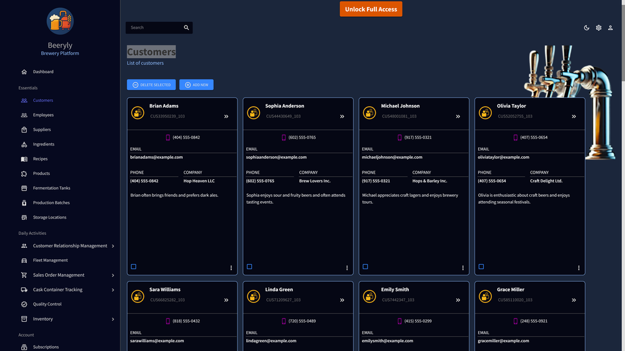Select Brian Adams card checkbox
The height and width of the screenshot is (351, 625).
pos(134,267)
